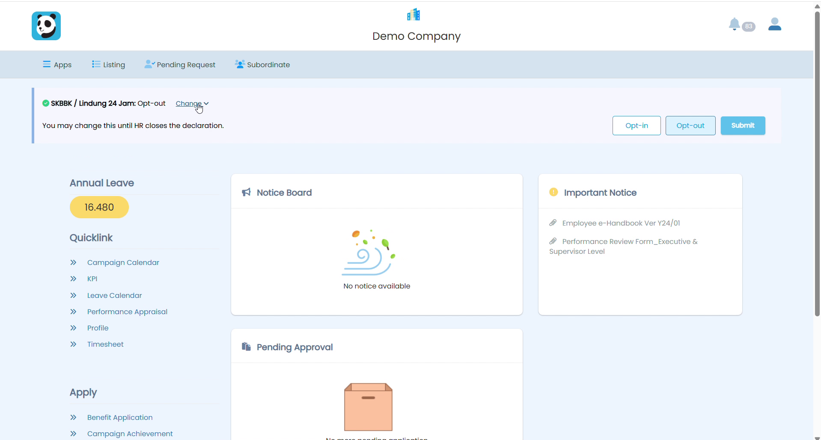Open the user profile avatar icon
The width and height of the screenshot is (821, 440).
click(774, 24)
